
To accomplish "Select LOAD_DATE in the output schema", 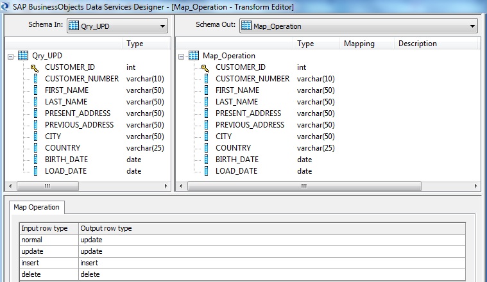I will click(x=236, y=171).
